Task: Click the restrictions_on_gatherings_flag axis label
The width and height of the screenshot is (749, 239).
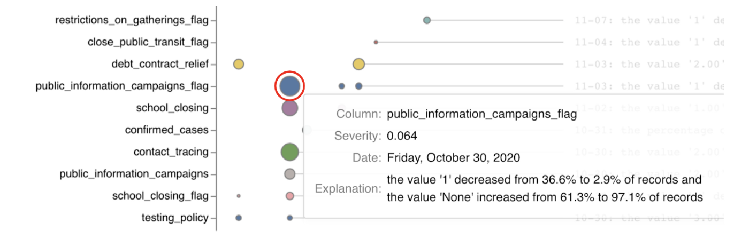Action: click(x=132, y=20)
